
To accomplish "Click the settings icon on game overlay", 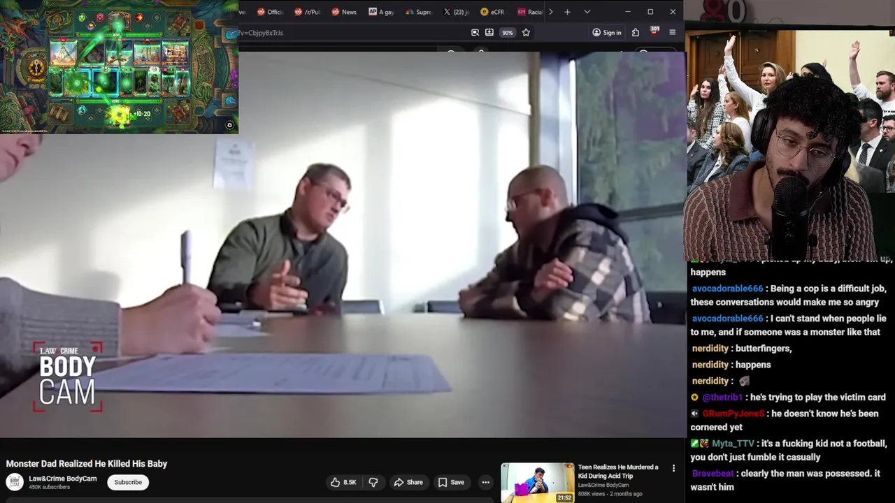I will (229, 125).
